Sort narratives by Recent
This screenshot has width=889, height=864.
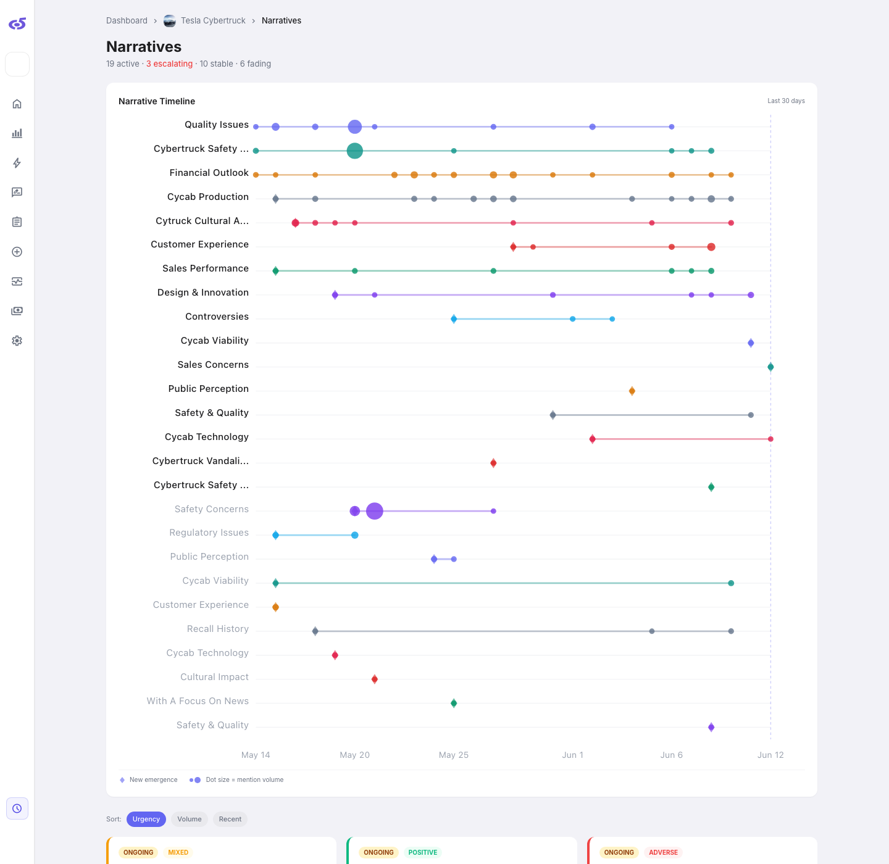[230, 819]
